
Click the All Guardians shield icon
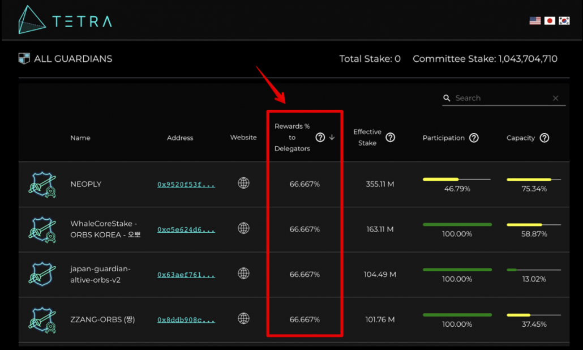coord(24,58)
